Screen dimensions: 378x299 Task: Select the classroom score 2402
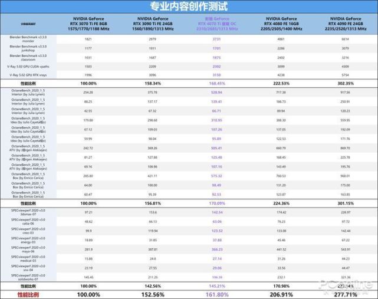(x=281, y=58)
